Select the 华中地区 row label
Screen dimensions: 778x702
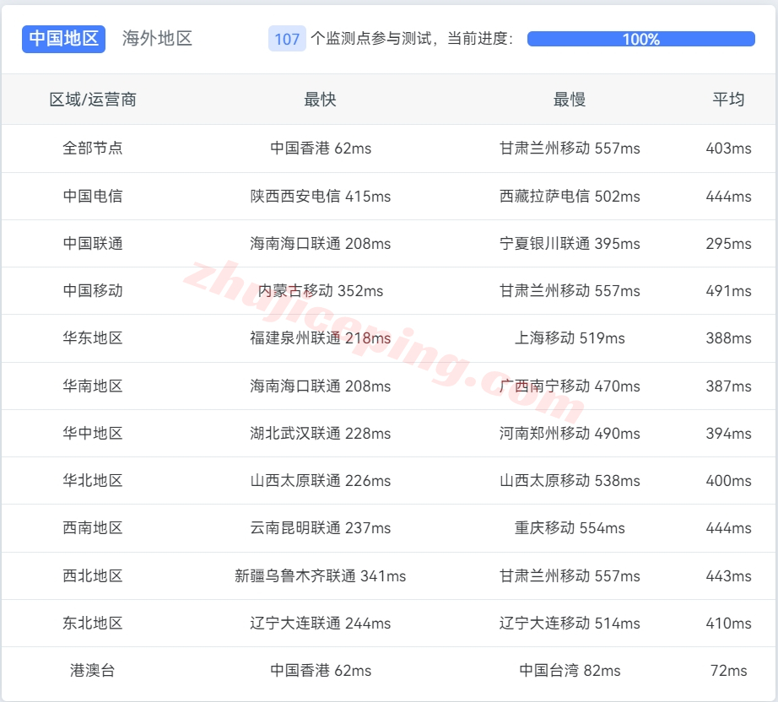(x=93, y=433)
